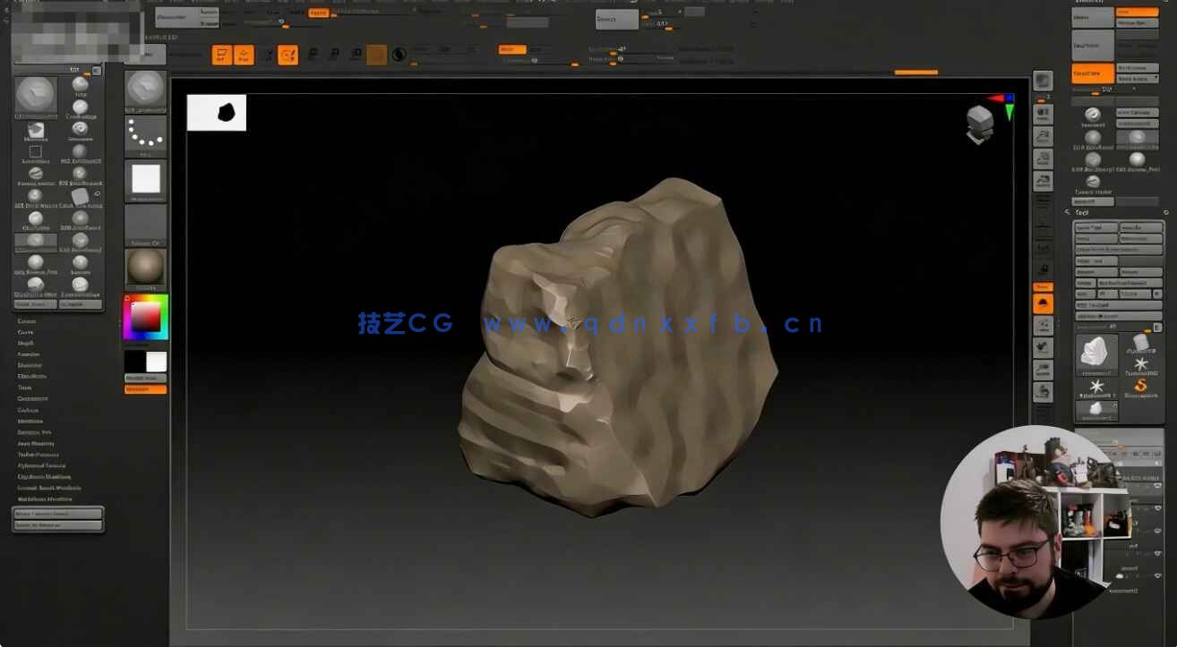Click the mesh silhouette thumbnail in viewport
Image resolution: width=1177 pixels, height=647 pixels.
click(x=217, y=113)
